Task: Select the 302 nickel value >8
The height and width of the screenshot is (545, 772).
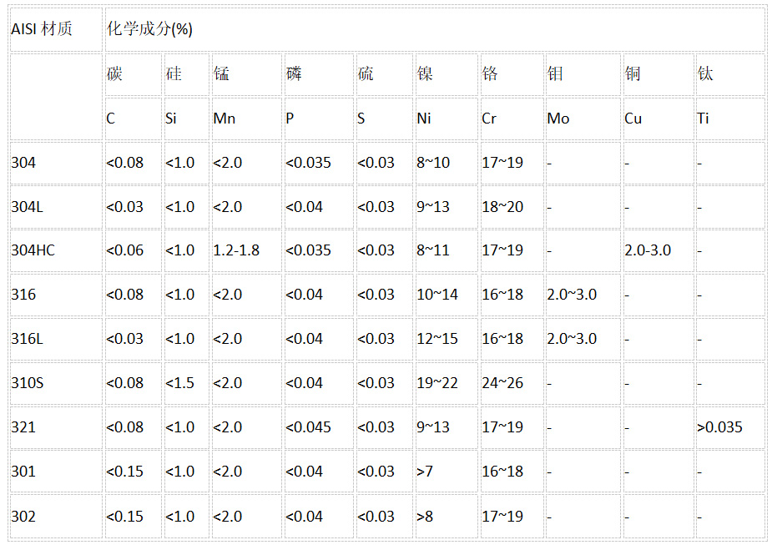Action: 445,517
